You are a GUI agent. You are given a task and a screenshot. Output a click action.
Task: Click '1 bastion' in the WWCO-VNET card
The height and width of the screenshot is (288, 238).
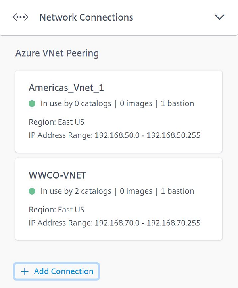tap(177, 191)
